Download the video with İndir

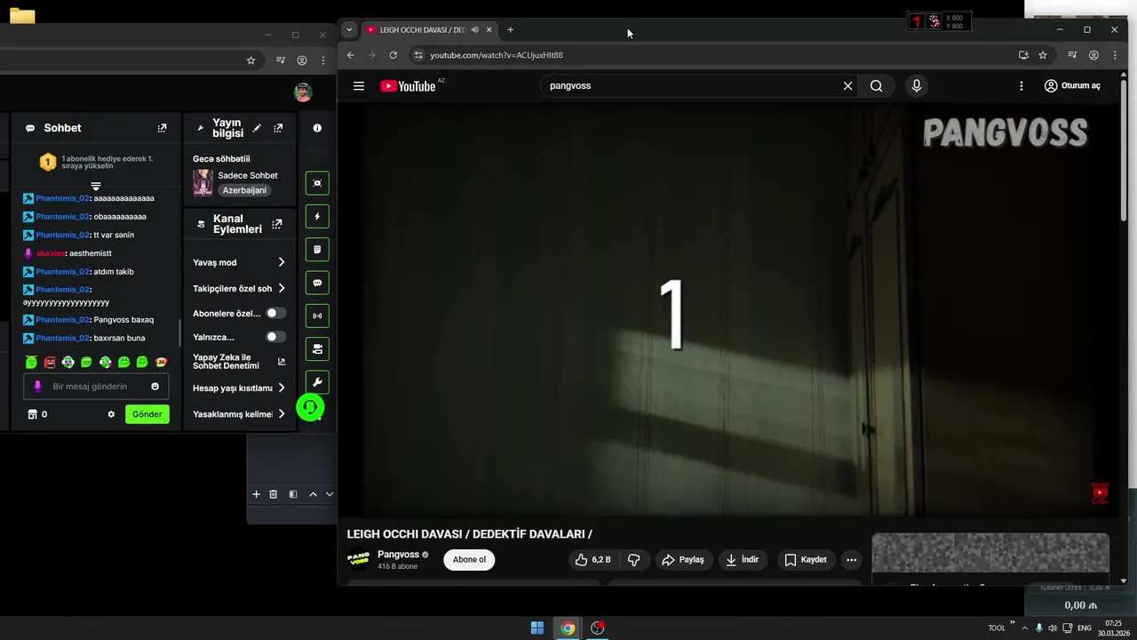743,560
